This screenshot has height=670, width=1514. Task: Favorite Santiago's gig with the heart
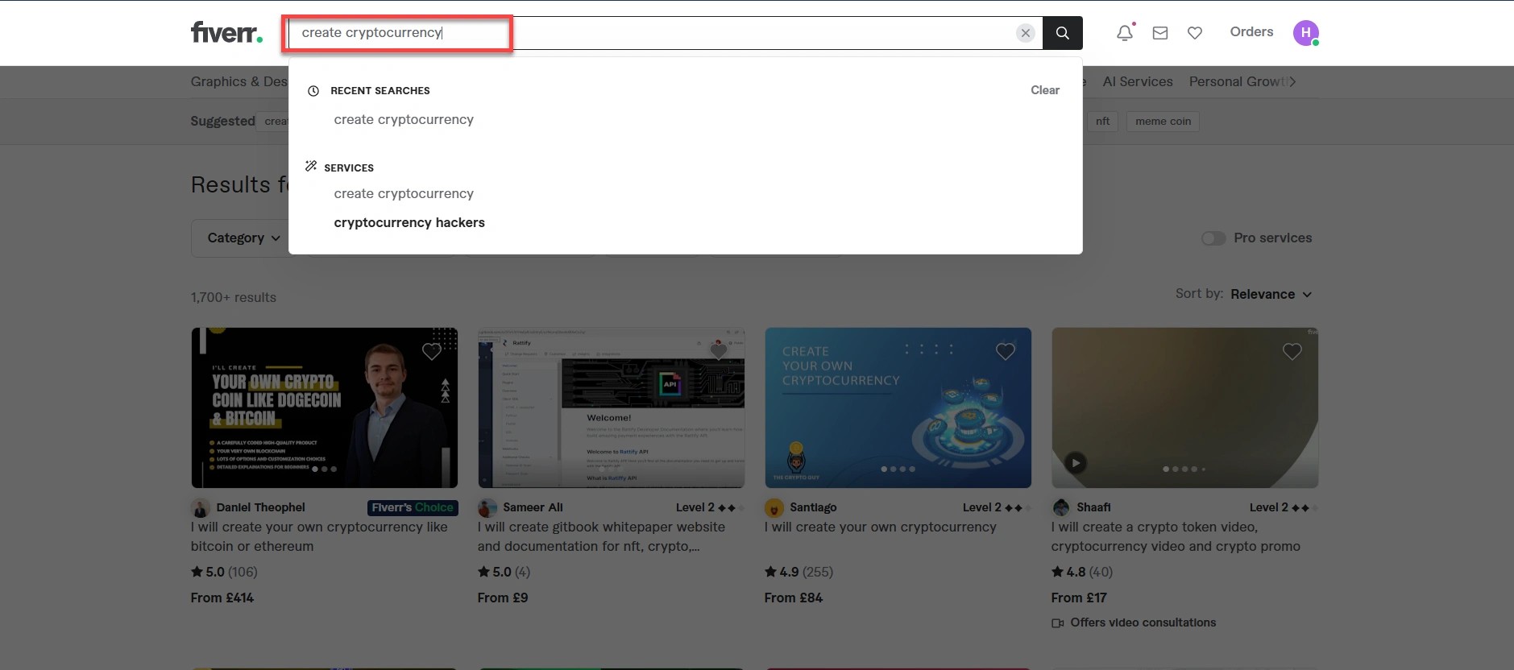click(x=1006, y=351)
